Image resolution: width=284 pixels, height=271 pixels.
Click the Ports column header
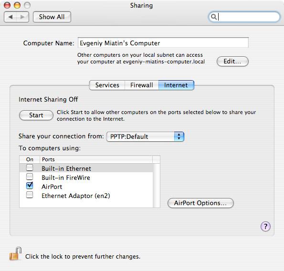pyautogui.click(x=96, y=159)
